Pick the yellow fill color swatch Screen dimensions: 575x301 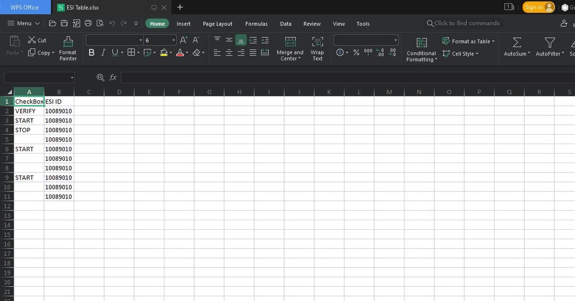click(164, 53)
